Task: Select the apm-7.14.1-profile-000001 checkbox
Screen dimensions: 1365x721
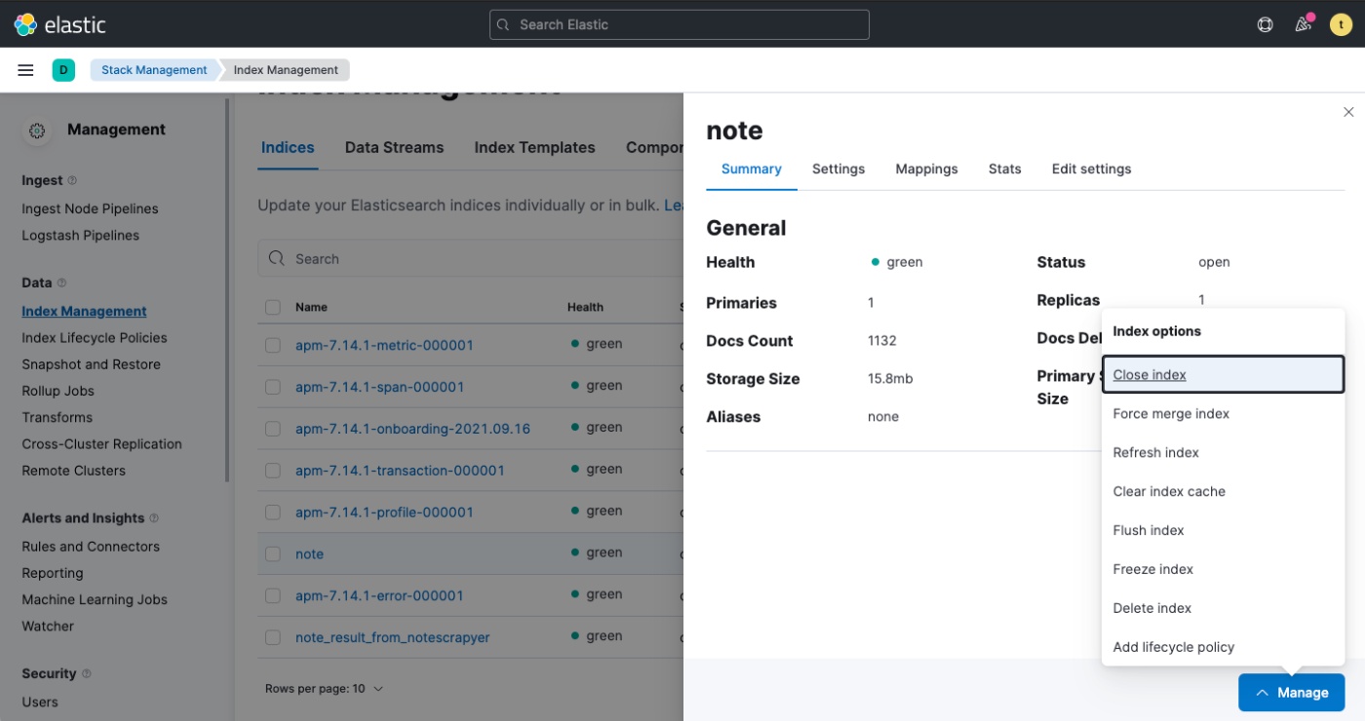Action: pos(273,512)
